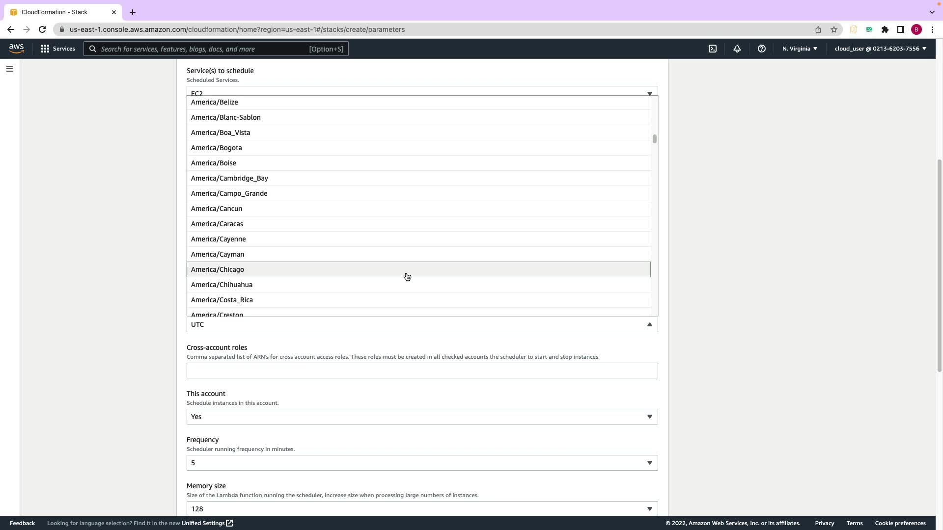Open AWS CloudShell icon in header
Screen dimensions: 943x530
coord(713,49)
